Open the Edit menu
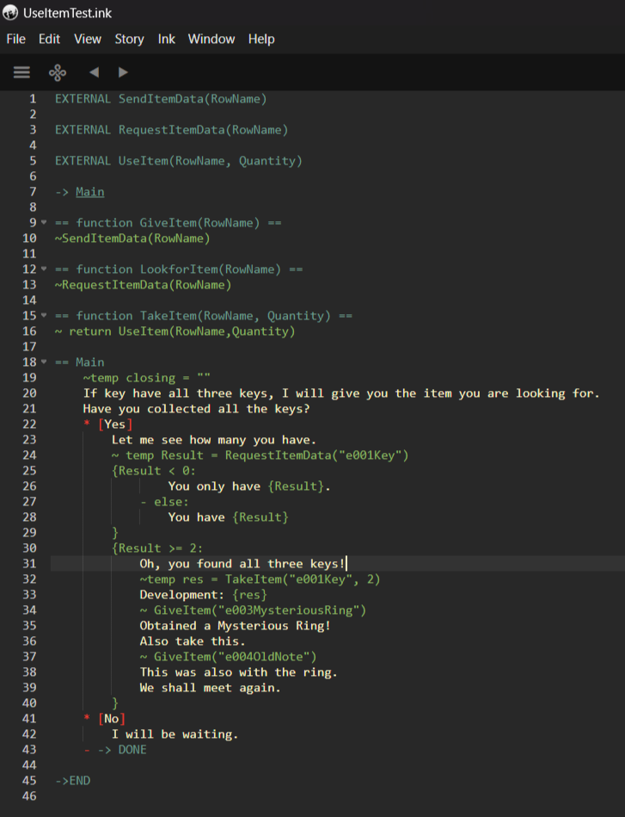 pos(49,39)
